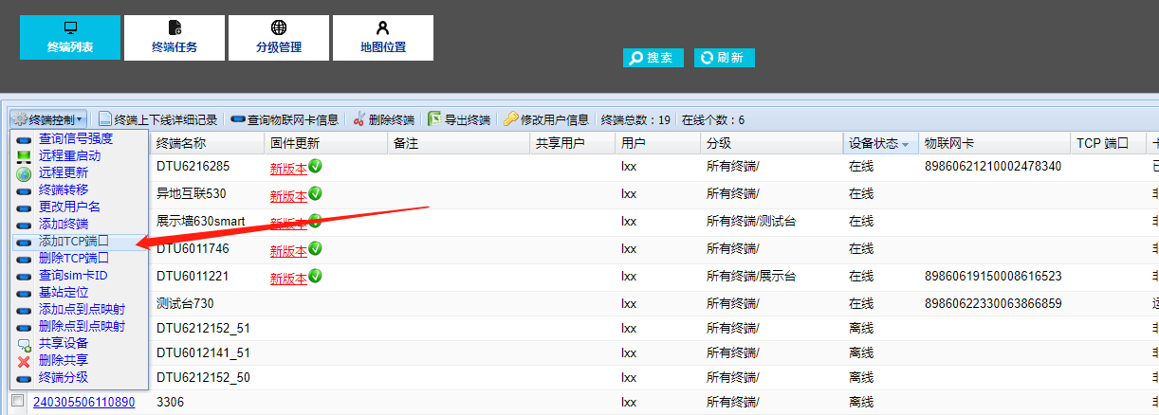Open terminal ID link 240305506110890

[83, 402]
